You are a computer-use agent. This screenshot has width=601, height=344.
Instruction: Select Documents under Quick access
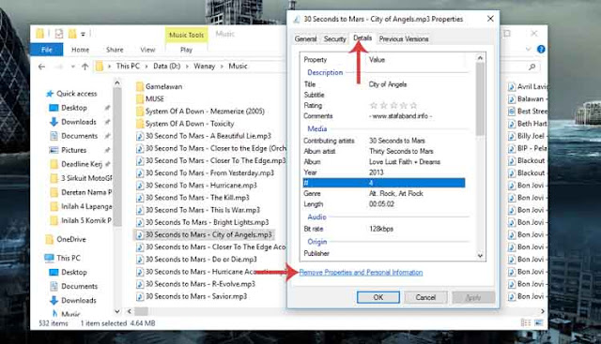tap(79, 136)
